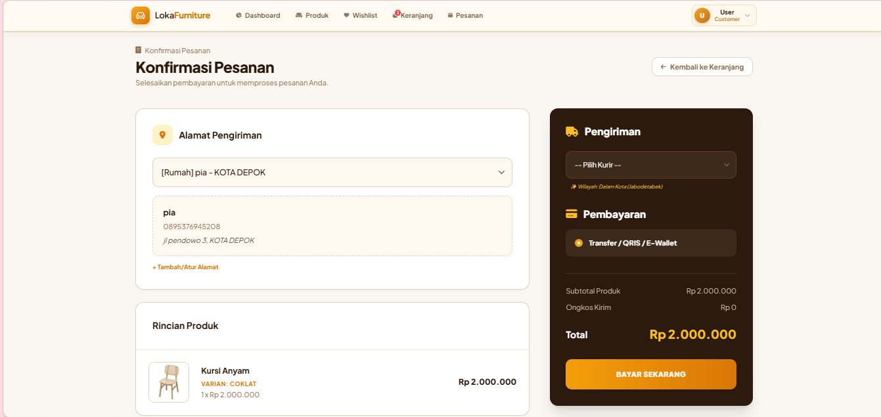This screenshot has width=881, height=417.
Task: Click the user avatar circle labeled U
Action: coord(702,15)
